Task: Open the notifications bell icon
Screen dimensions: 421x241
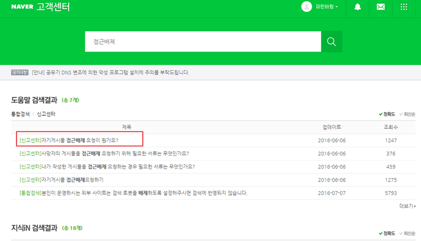Action: coord(357,7)
